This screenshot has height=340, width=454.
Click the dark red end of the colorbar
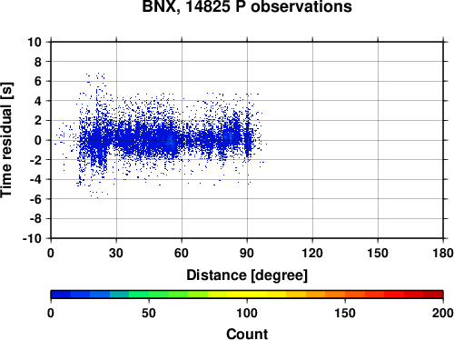pos(433,295)
